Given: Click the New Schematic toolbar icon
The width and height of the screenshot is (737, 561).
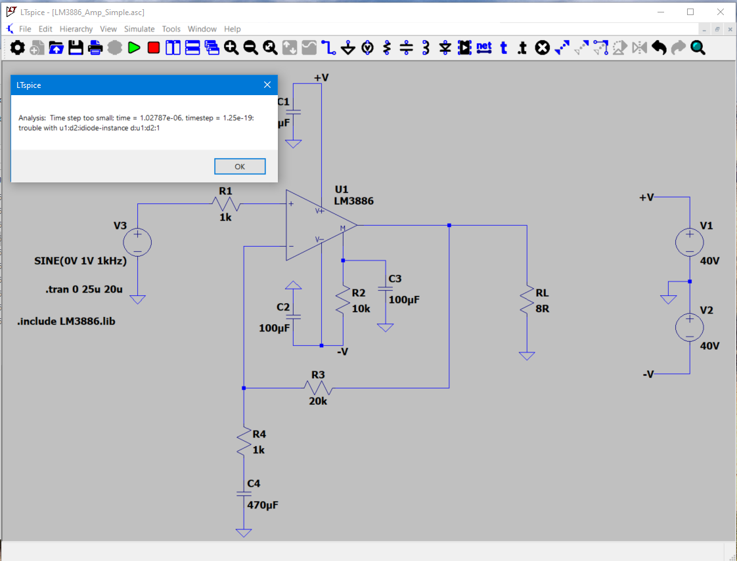Looking at the screenshot, I should 37,47.
